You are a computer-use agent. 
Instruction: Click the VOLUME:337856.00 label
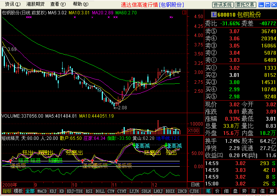point(22,116)
